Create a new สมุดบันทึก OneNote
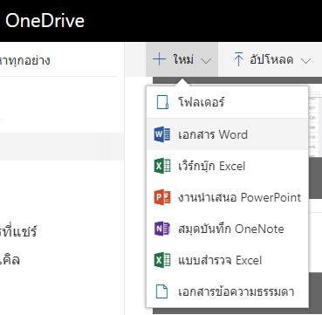 tap(227, 229)
